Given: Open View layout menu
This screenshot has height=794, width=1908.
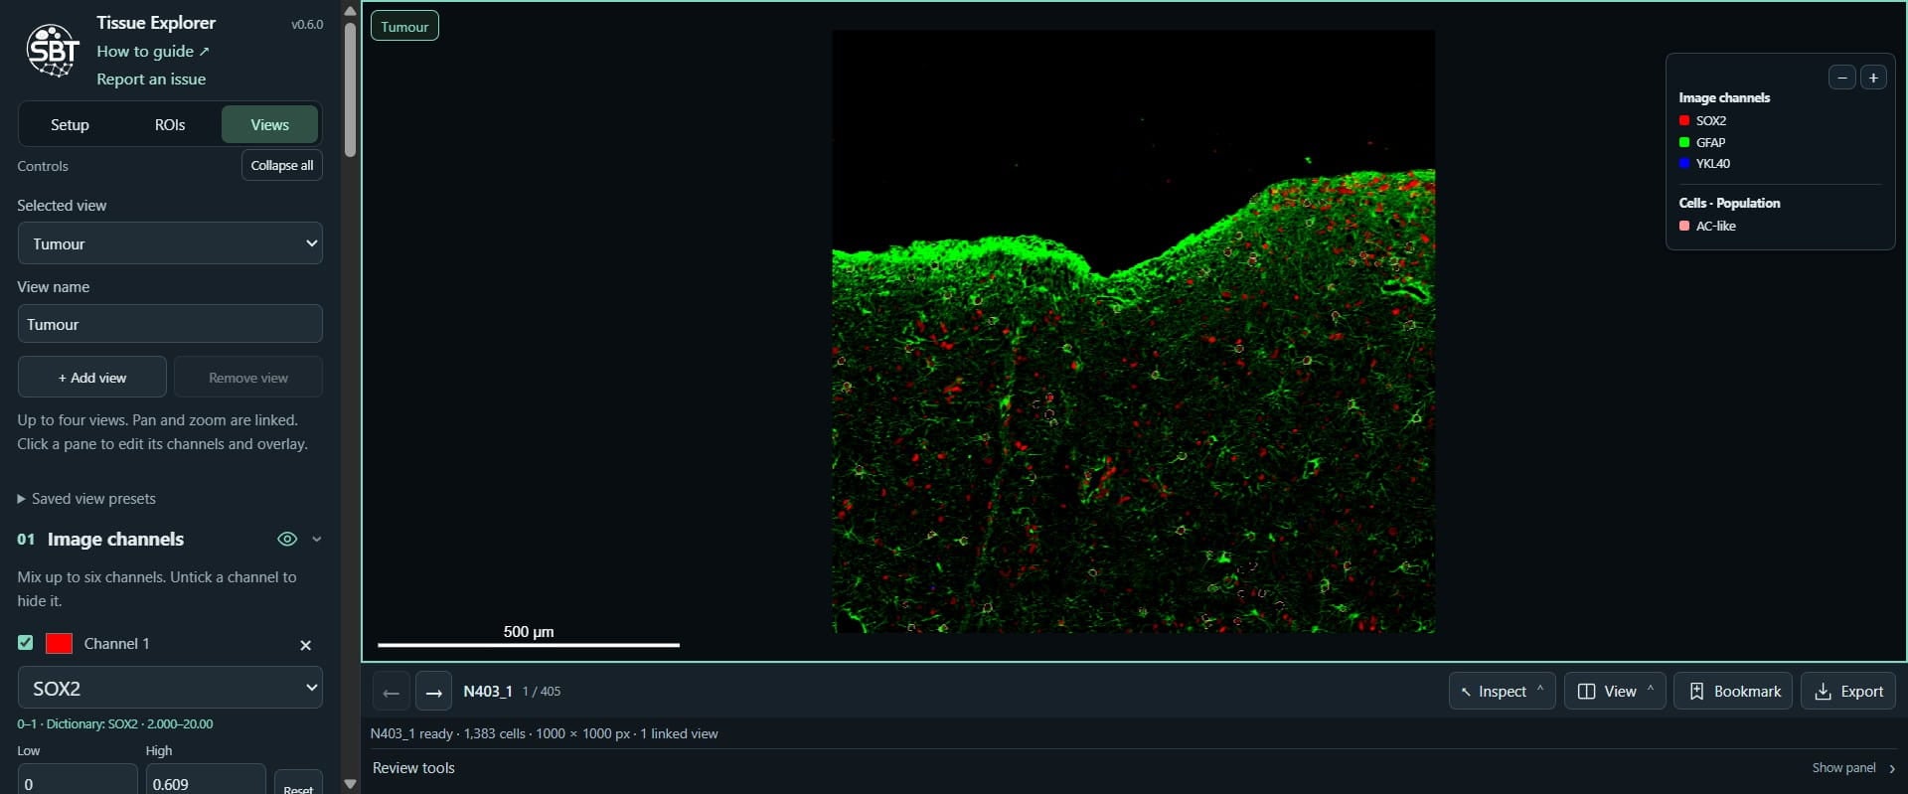Looking at the screenshot, I should 1615,692.
